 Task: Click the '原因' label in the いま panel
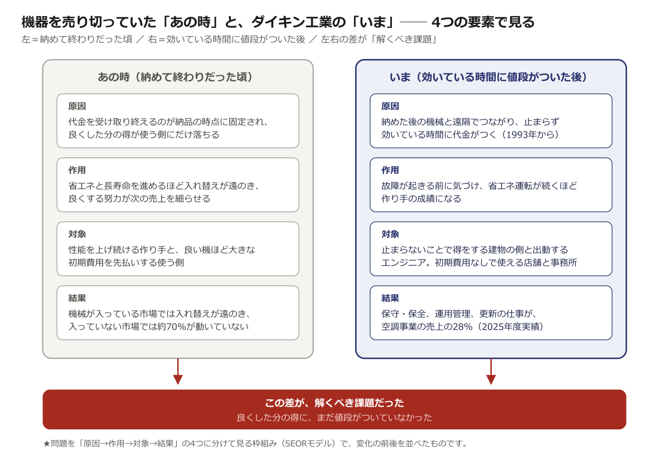coord(390,106)
